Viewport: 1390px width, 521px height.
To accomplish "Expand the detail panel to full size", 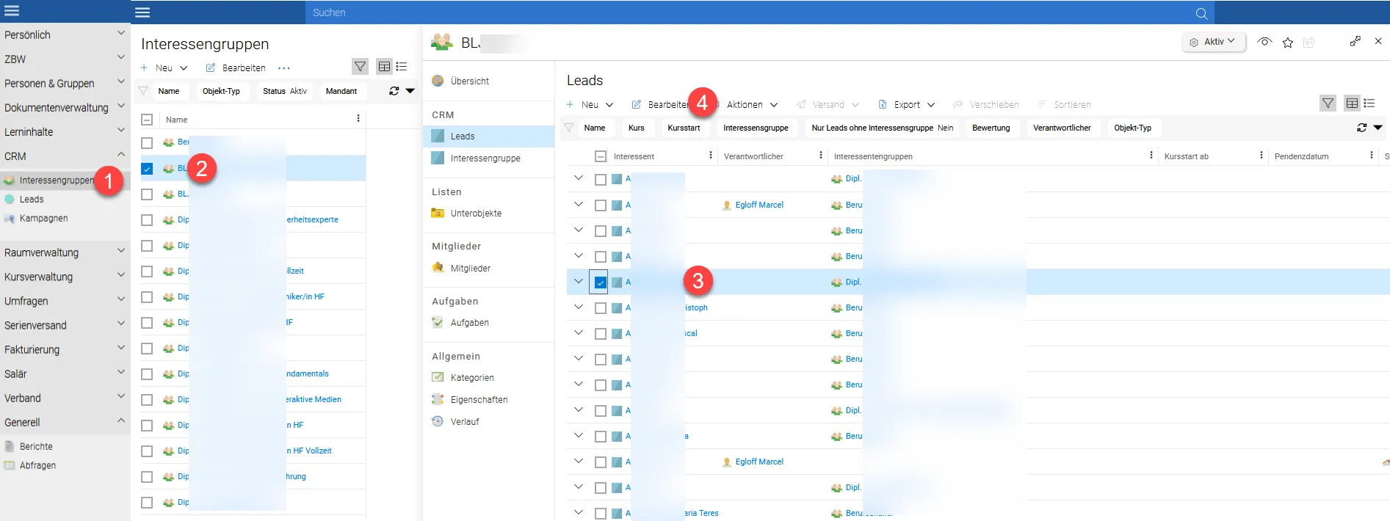I will click(1355, 42).
